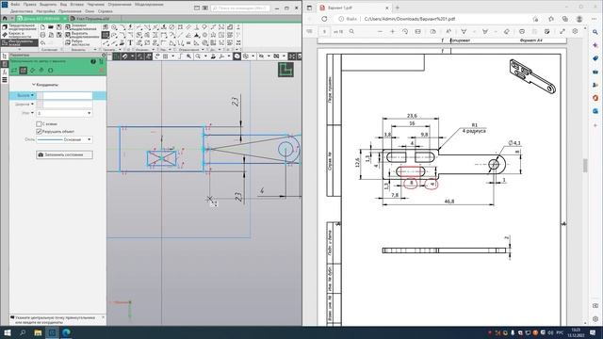This screenshot has width=603, height=339.
Task: Open the Высота label dropdown arrow
Action: tap(32, 95)
